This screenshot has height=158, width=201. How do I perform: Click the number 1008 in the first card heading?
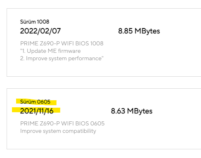coord(43,22)
